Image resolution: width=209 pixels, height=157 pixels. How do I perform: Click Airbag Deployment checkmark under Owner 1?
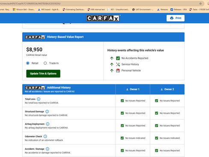[122, 126]
